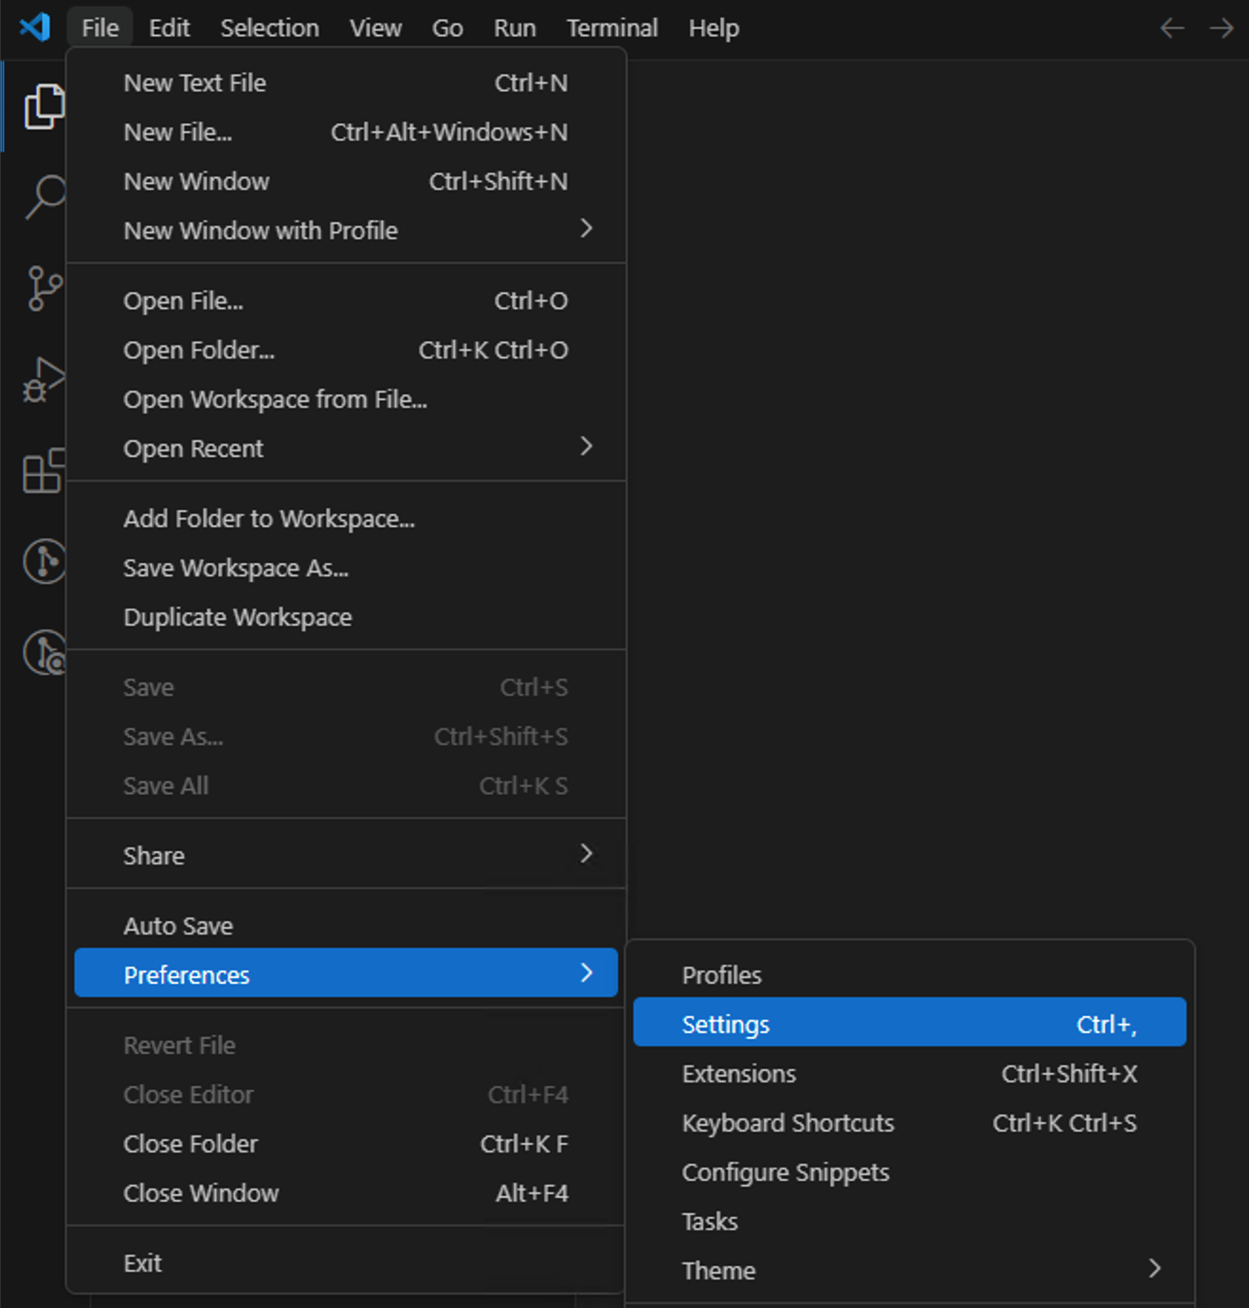Open the Go menu
1249x1308 pixels.
coord(447,27)
